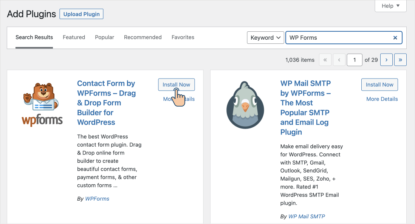415x224 pixels.
Task: Click the 'The best WordPress contact form plugin' description
Action: click(109, 161)
